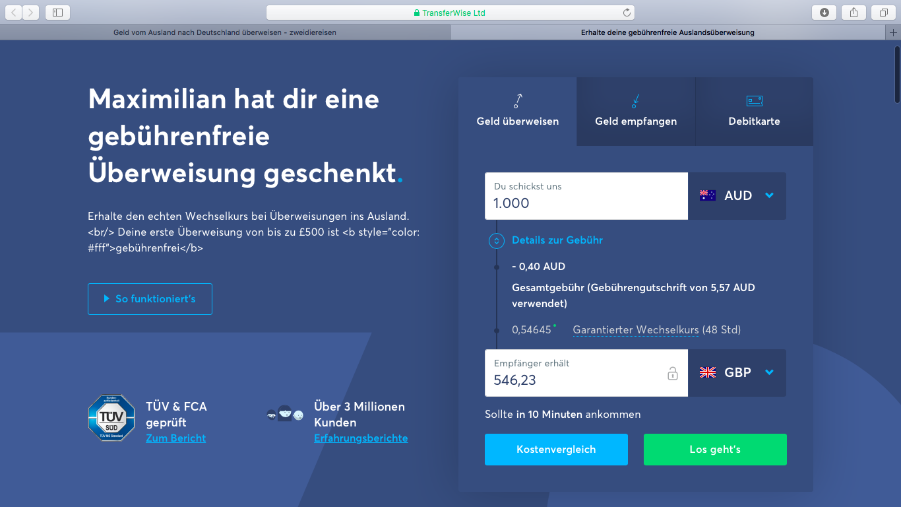Reload the page with the refresh icon
The image size is (901, 507).
pyautogui.click(x=627, y=13)
